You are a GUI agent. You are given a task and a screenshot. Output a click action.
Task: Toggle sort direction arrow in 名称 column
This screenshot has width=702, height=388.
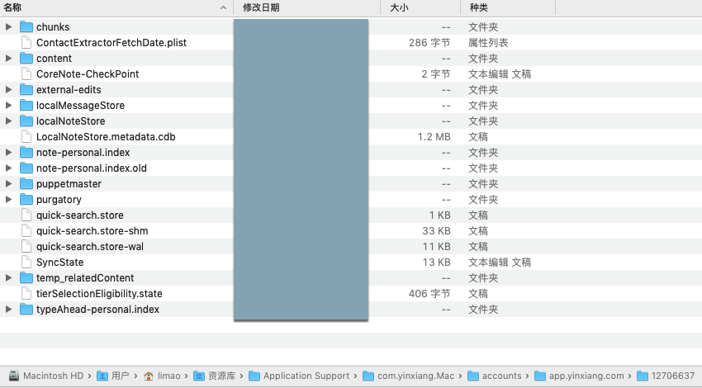click(x=224, y=7)
